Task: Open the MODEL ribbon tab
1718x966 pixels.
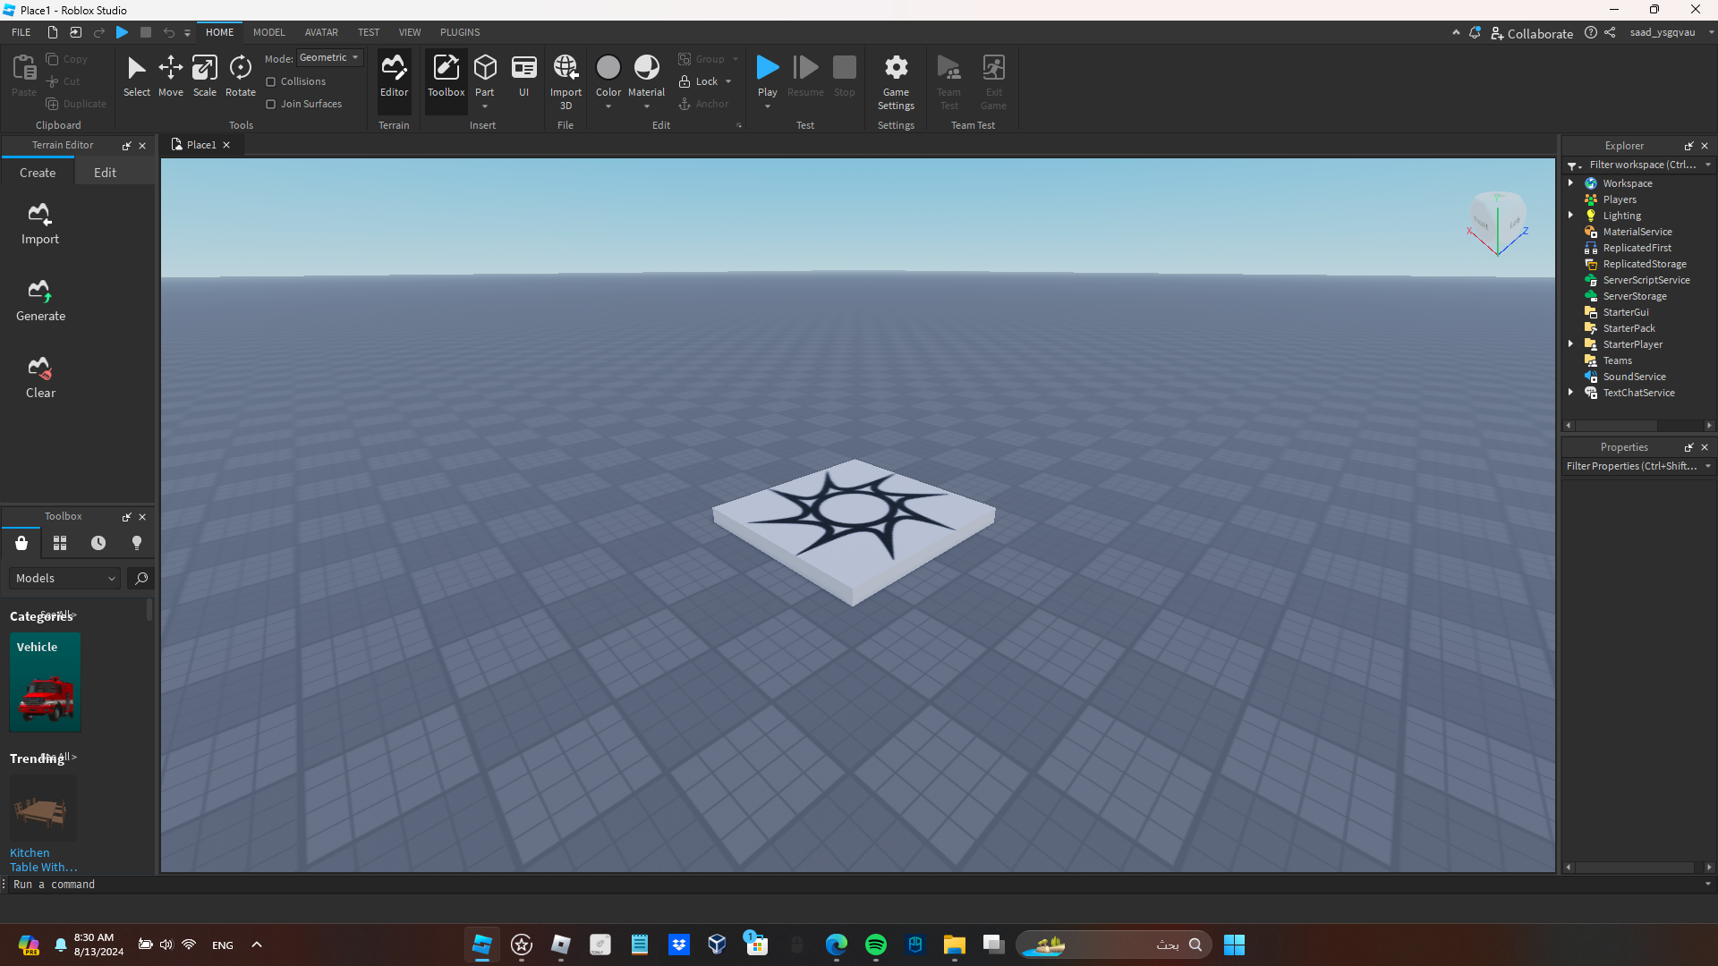Action: 268,32
